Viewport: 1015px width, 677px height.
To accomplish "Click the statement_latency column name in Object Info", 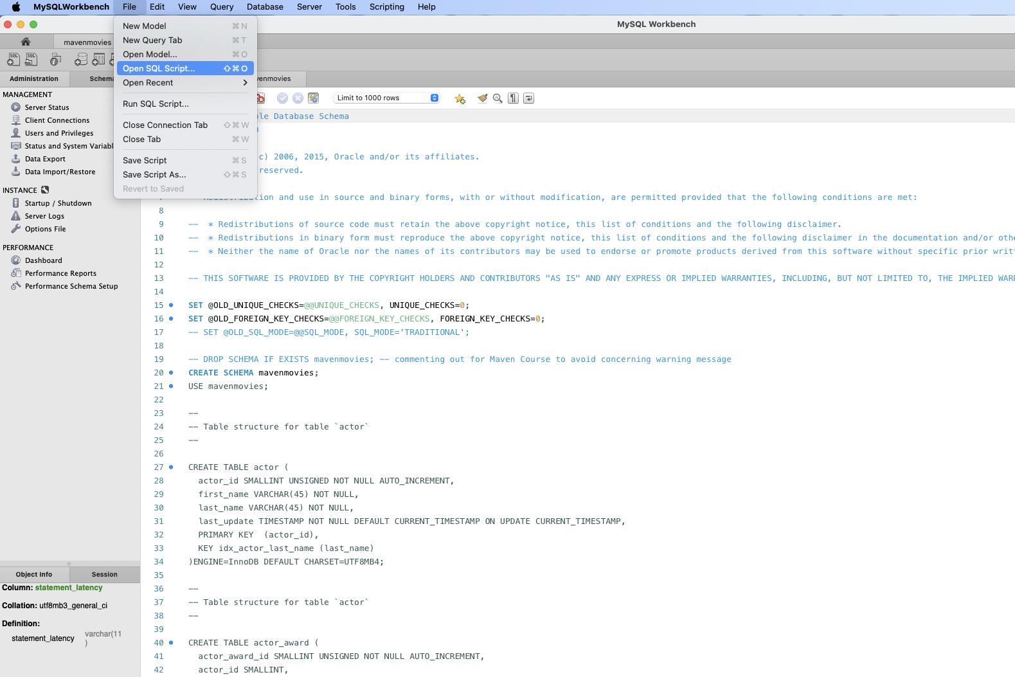I will point(69,588).
